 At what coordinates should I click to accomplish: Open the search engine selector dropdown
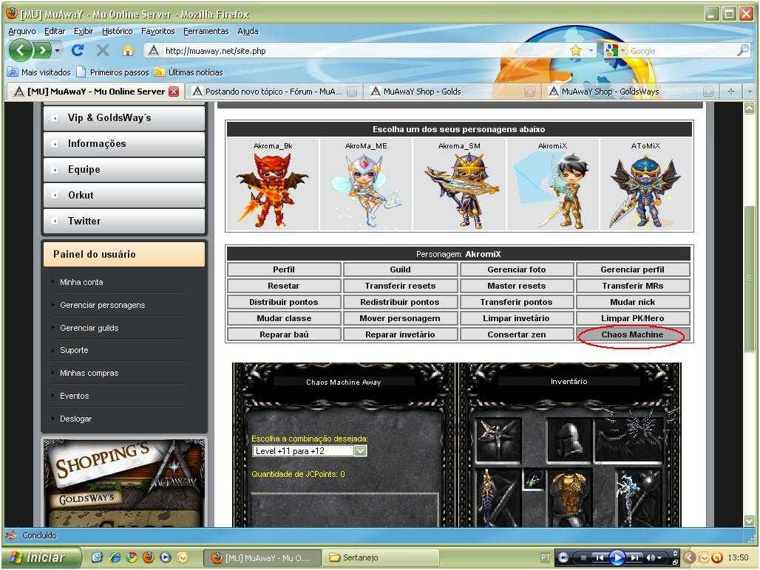(614, 50)
